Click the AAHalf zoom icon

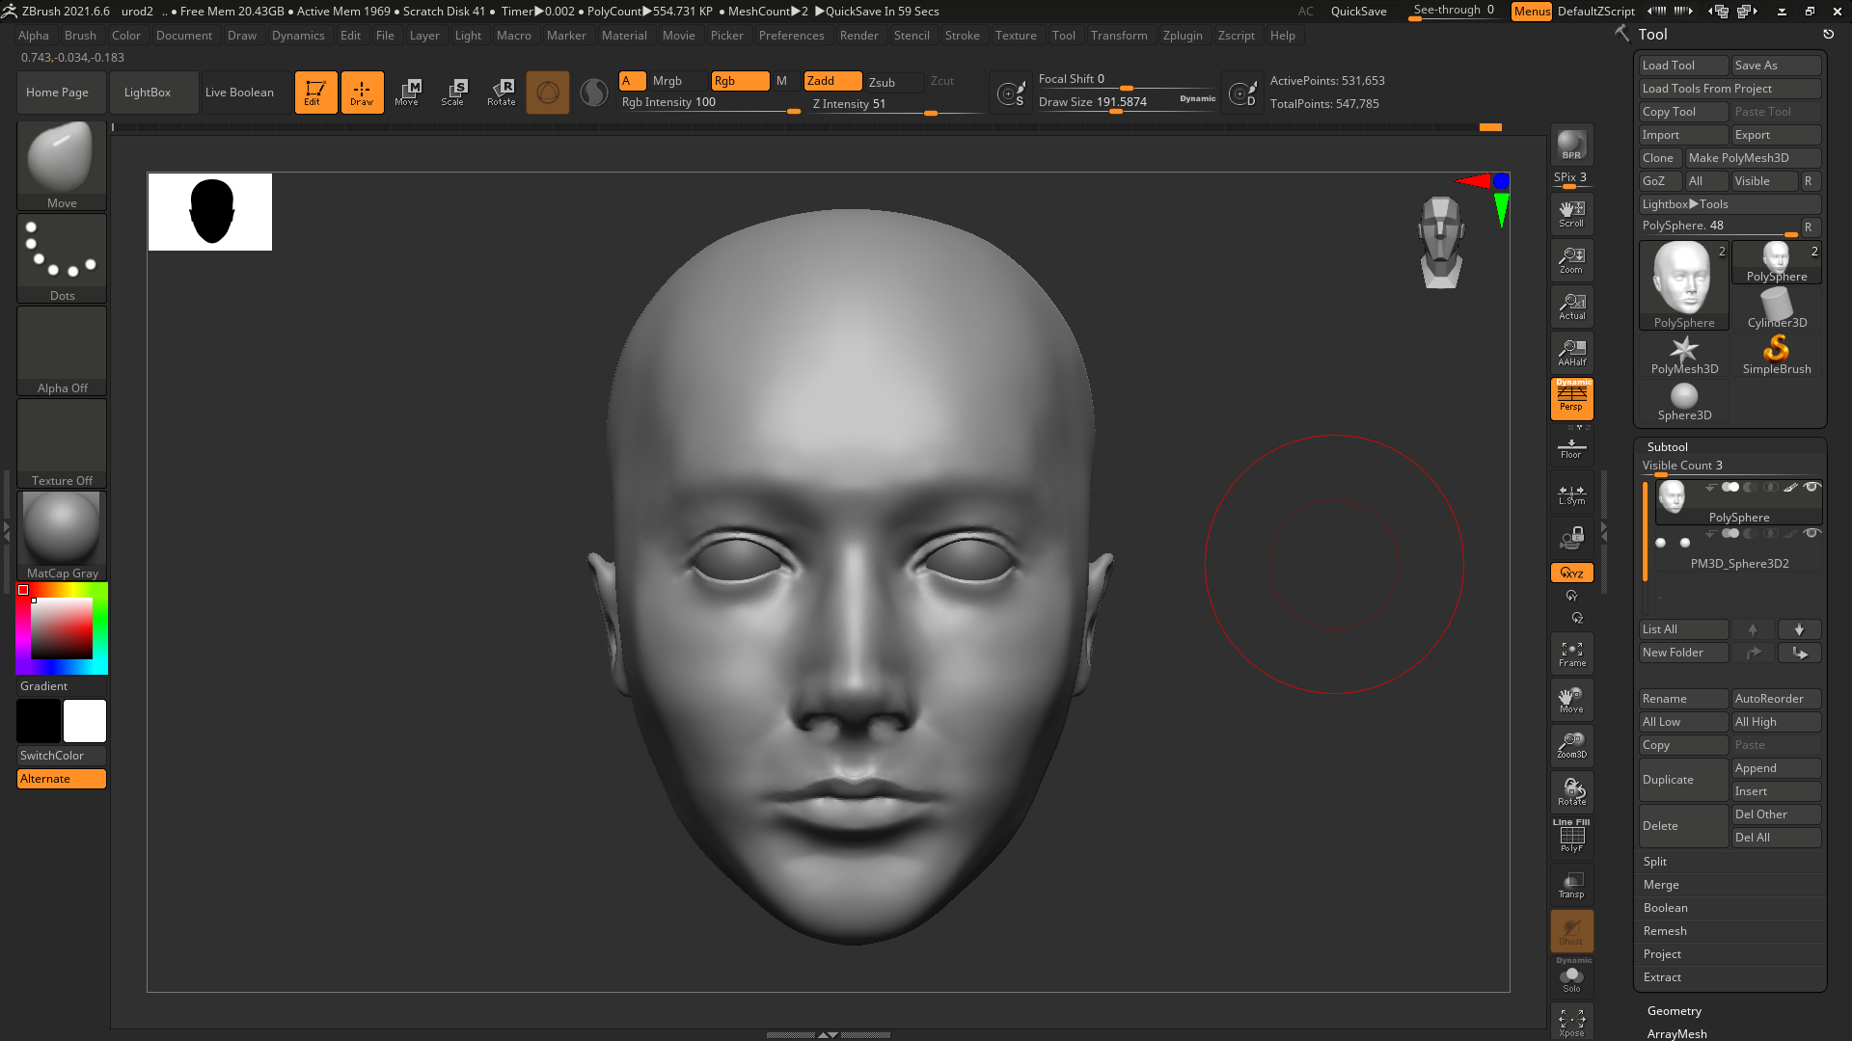tap(1571, 353)
